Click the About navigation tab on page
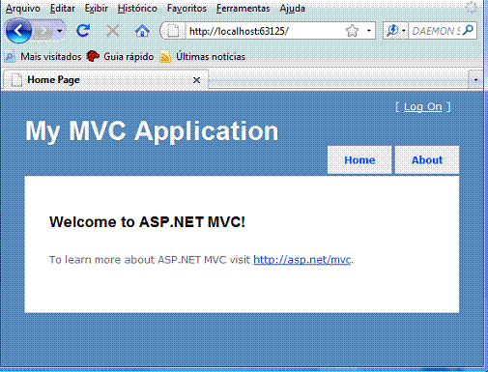This screenshot has height=372, width=488. point(427,160)
